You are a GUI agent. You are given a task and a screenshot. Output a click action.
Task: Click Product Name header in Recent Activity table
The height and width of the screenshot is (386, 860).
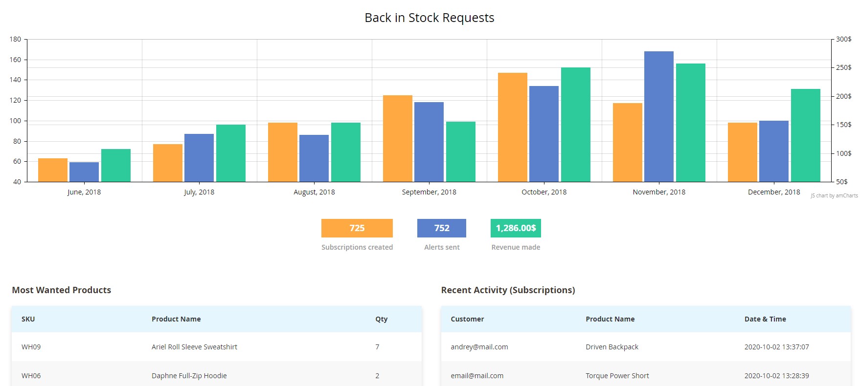610,319
